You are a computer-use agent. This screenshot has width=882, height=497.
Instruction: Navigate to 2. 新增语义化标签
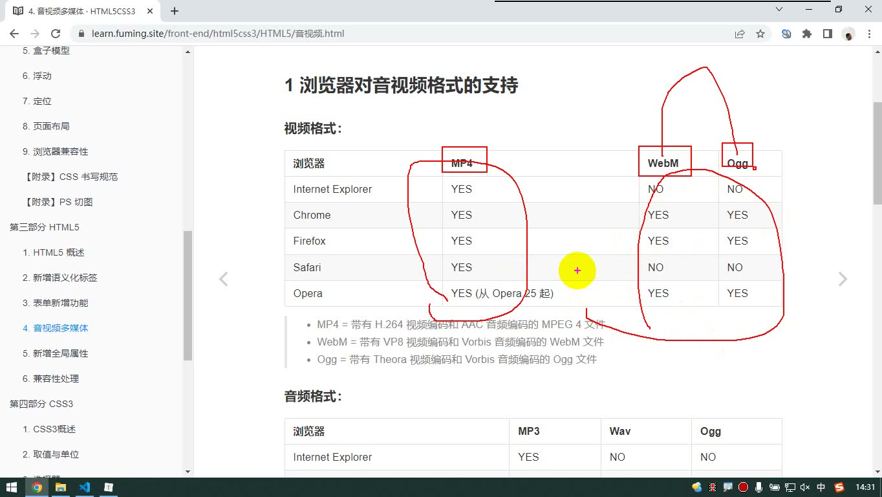click(60, 278)
